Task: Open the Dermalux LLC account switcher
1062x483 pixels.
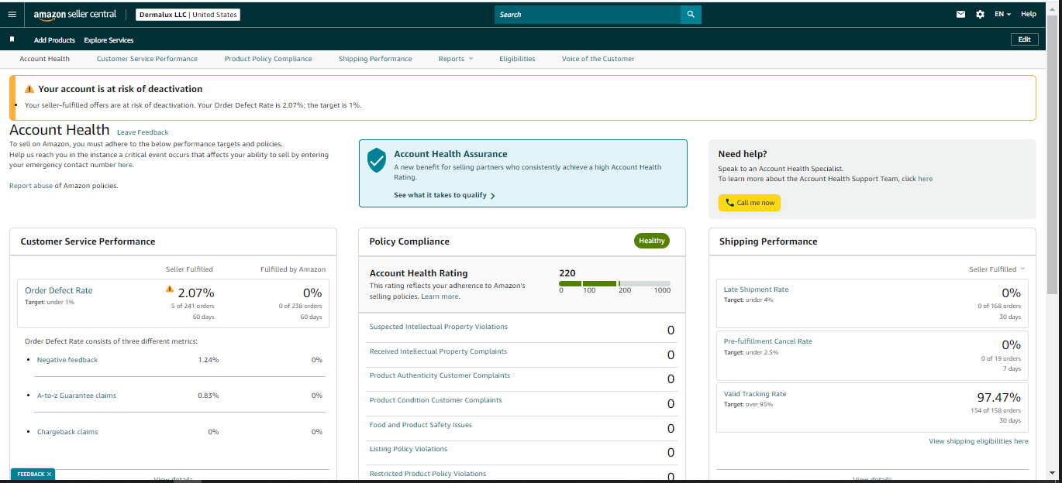Action: (x=188, y=15)
